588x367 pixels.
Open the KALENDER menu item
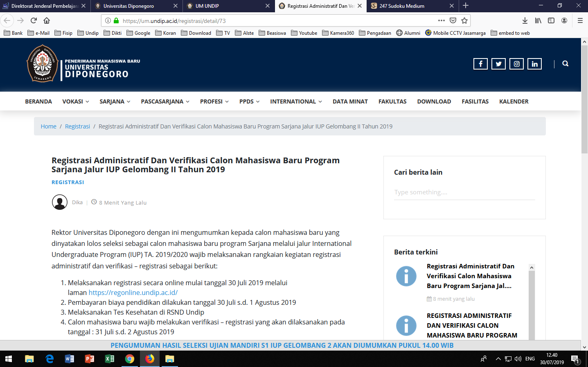coord(514,101)
